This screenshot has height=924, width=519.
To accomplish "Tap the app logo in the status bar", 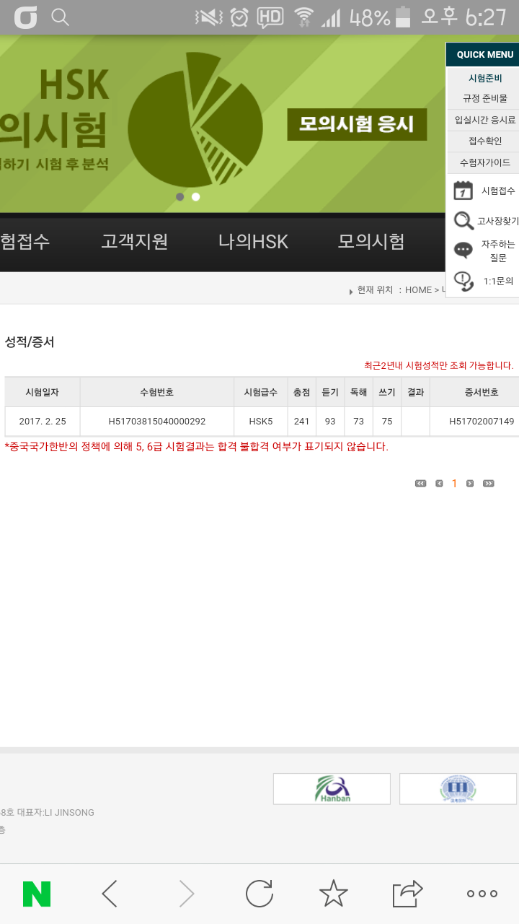I will pyautogui.click(x=25, y=17).
